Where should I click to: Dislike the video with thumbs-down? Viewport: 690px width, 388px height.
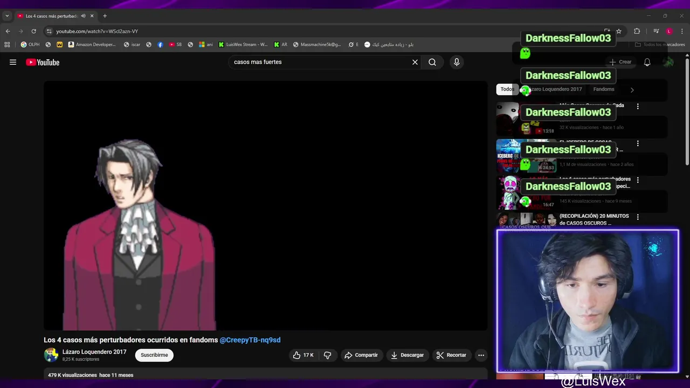click(327, 355)
